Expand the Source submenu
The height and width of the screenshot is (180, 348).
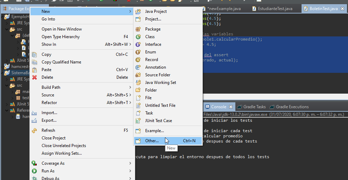82,95
